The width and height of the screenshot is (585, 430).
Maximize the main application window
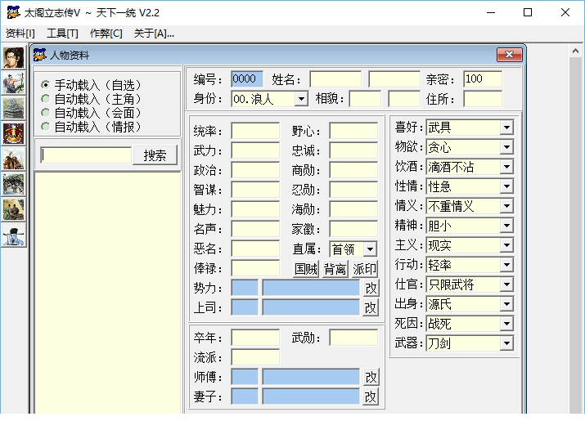(x=528, y=12)
